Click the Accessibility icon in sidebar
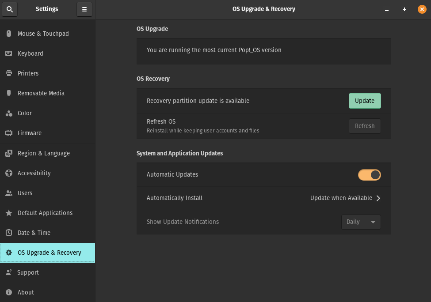The width and height of the screenshot is (431, 302). coord(9,173)
